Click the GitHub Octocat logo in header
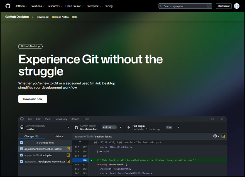The width and height of the screenshot is (245, 177). click(8, 6)
